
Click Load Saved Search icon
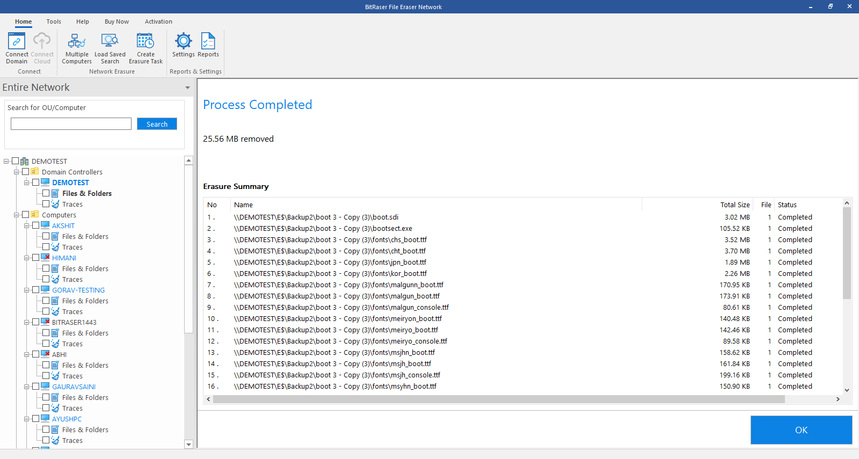[110, 41]
